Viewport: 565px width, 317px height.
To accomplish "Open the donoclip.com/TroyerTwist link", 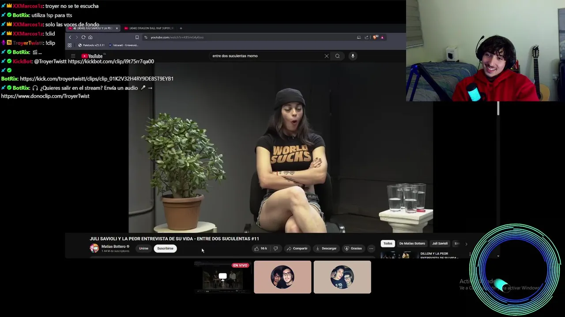I will (45, 96).
